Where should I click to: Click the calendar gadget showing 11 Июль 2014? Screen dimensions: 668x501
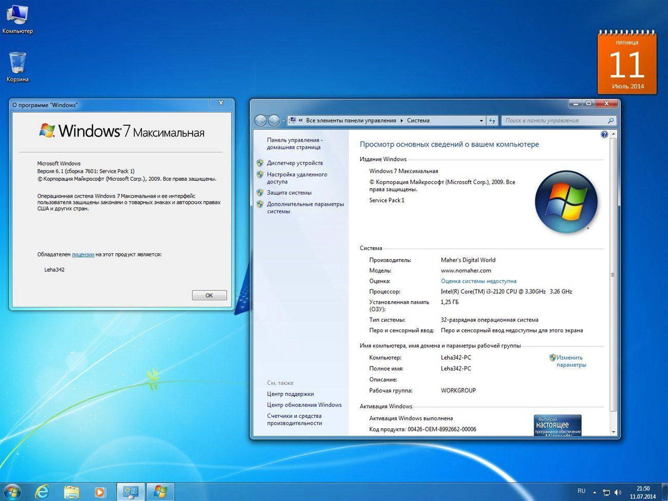(x=627, y=62)
